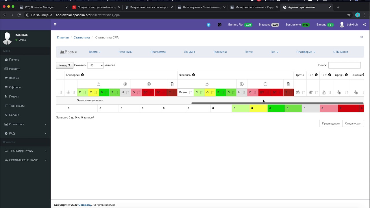Open Транзакции in sidebar

tap(25, 106)
